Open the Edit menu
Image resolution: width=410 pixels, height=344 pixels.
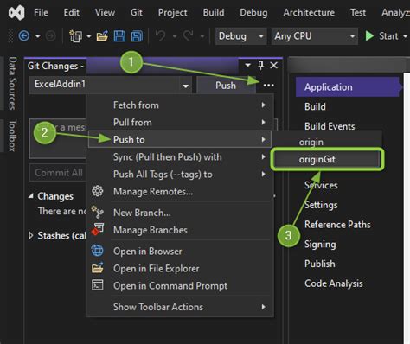[72, 13]
